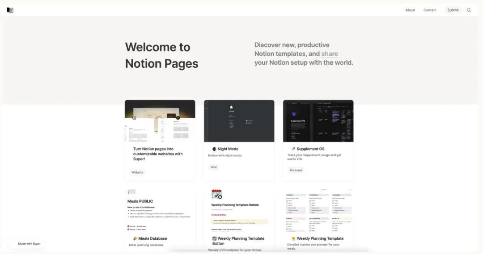Viewport: 483px width, 254px height.
Task: Select the Wiki tag
Action: coord(213,167)
